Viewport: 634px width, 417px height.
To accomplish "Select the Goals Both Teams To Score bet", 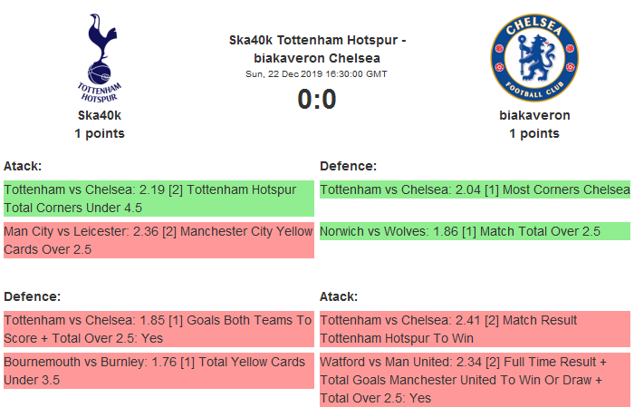I will coord(158,329).
